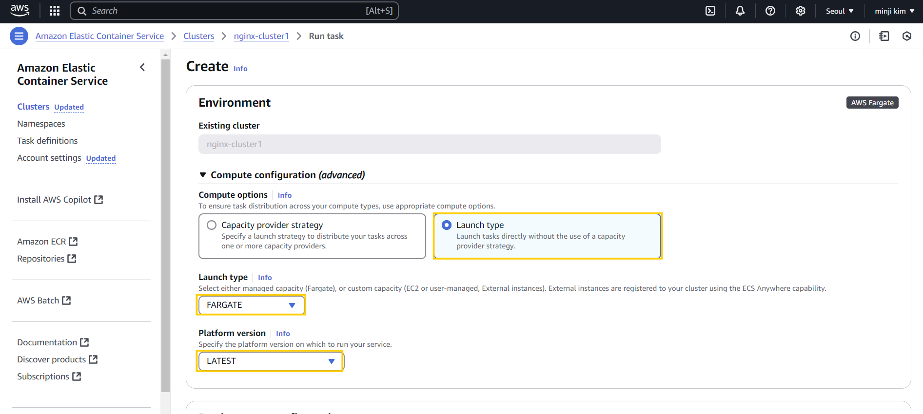Open the console settings gear

pyautogui.click(x=801, y=11)
